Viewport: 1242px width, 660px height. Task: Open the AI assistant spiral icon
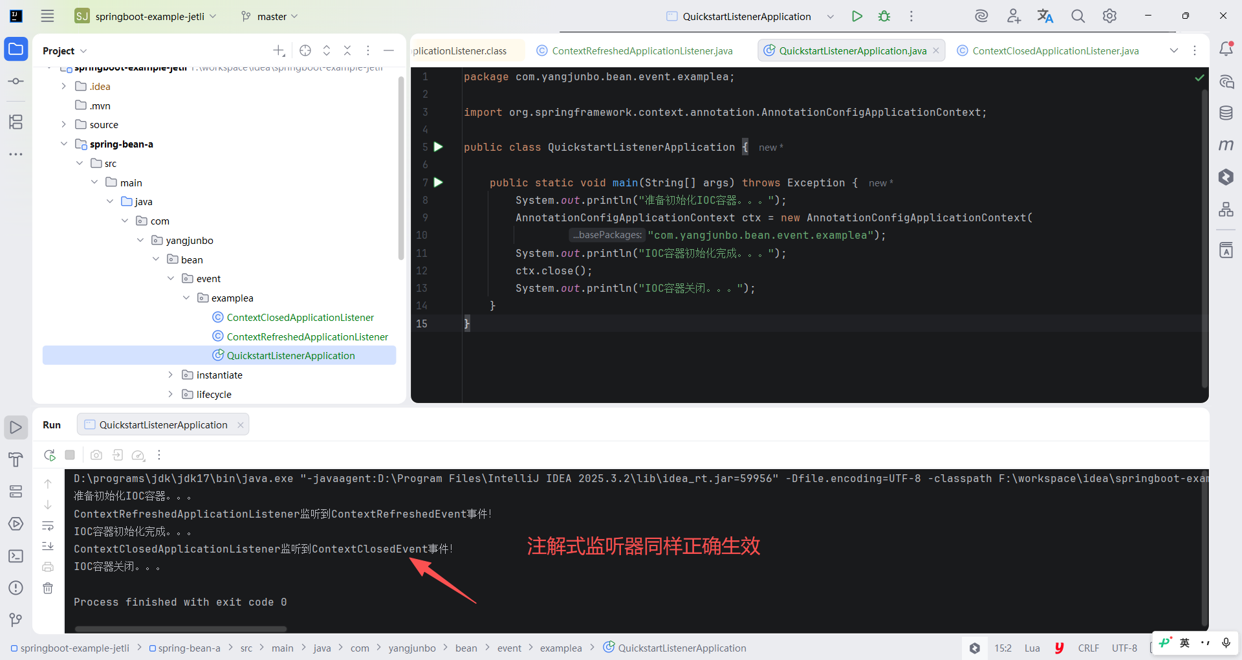981,16
